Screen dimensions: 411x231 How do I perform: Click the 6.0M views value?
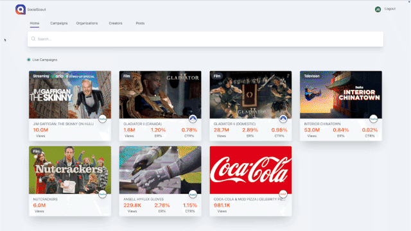point(39,205)
